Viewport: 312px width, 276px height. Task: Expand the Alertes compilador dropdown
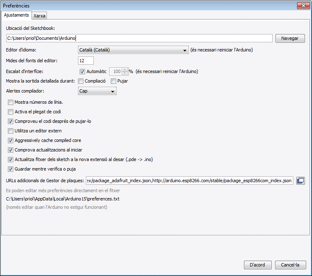pyautogui.click(x=97, y=91)
